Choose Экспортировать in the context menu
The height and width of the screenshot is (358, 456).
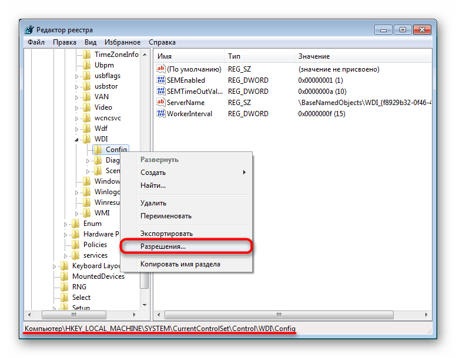(x=186, y=234)
